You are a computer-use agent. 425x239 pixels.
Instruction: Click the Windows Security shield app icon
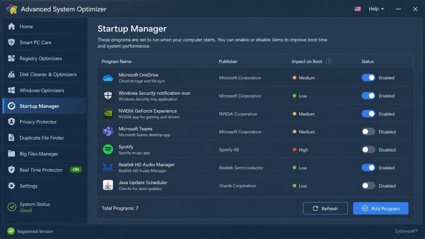pos(108,96)
